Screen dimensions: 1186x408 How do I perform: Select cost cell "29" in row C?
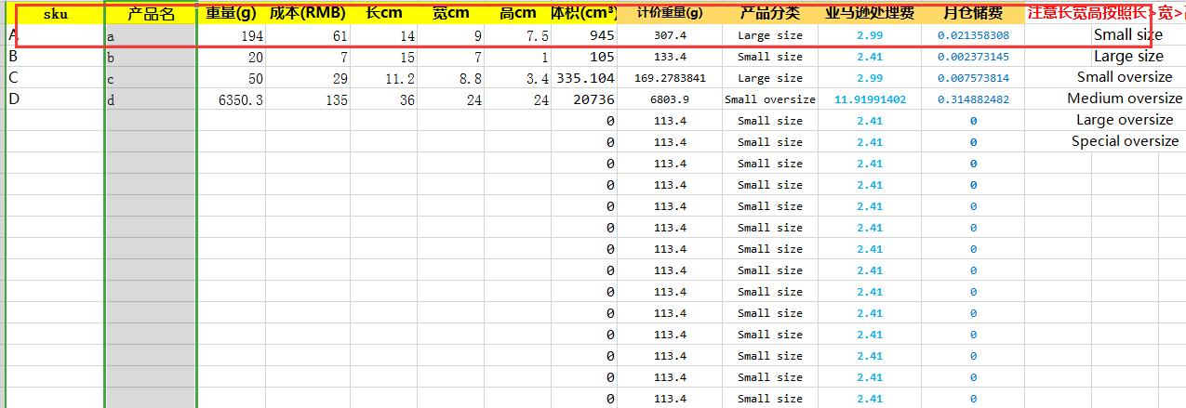point(308,79)
